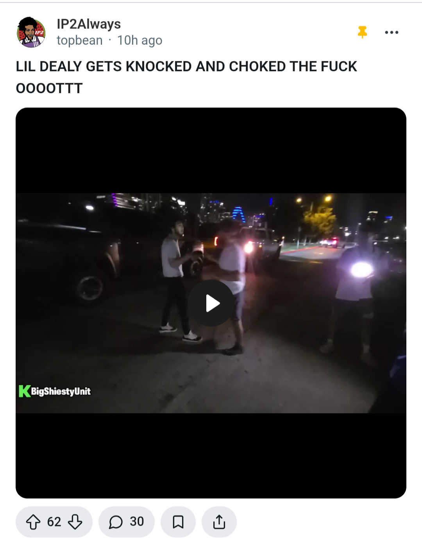Downvote the post
422x548 pixels.
tap(75, 522)
